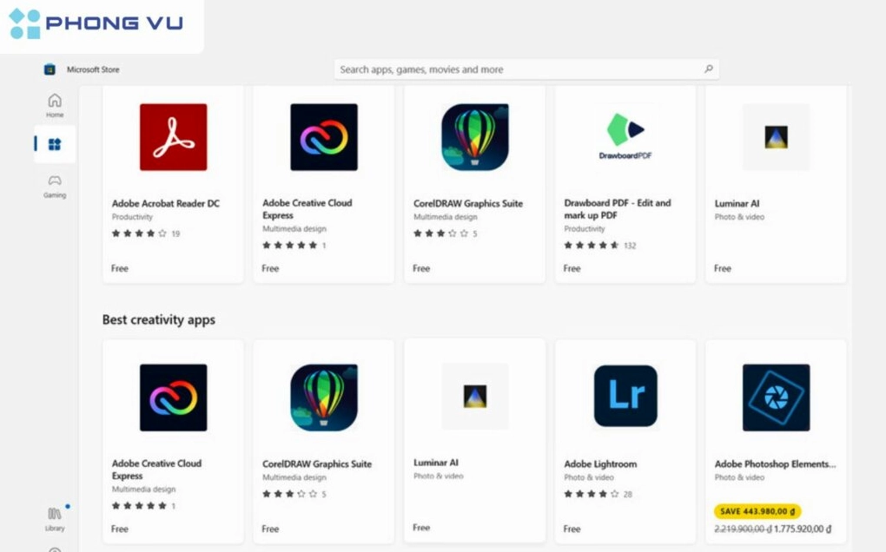This screenshot has height=552, width=886.
Task: Open the Adobe Creative Cloud Express title in top row
Action: [x=307, y=209]
